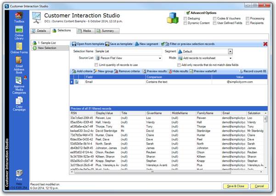Click Preview results toolbar item
Viewport: 276px width, 196px height.
point(155,71)
